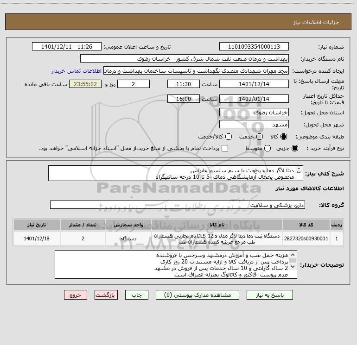Click the پاسخ به نیاز button
Image resolution: width=357 pixels, height=345 pixels.
coord(270,295)
